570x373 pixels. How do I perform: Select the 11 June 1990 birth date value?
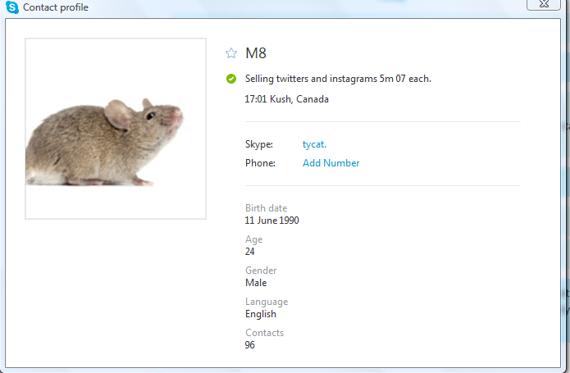click(271, 220)
